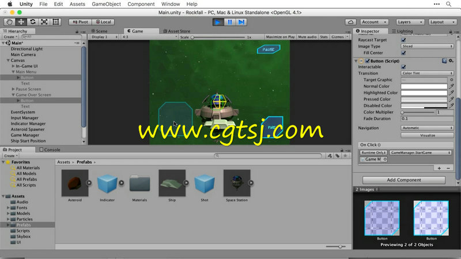Toggle Button Script enabled checkbox
Image resolution: width=461 pixels, height=259 pixels.
click(367, 61)
